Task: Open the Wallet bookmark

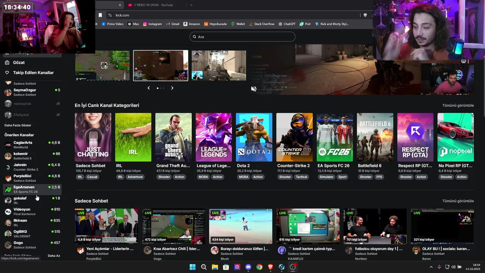Action: coord(238,24)
